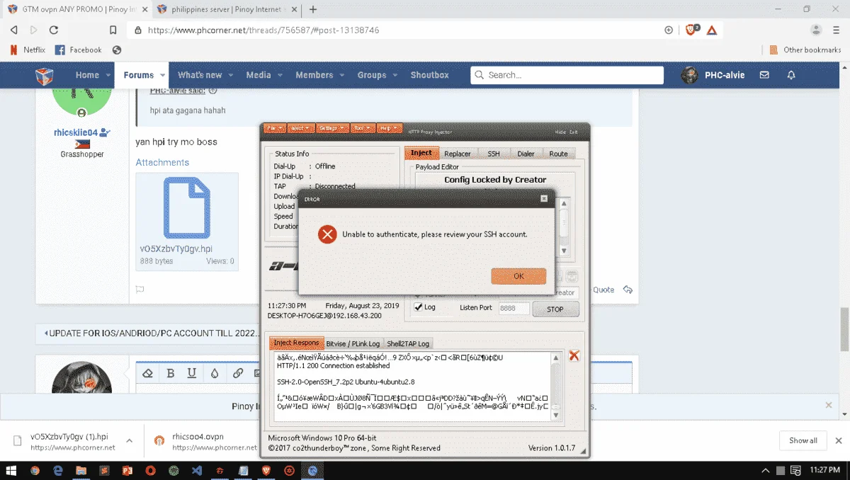Open the Groups nav item

point(372,75)
